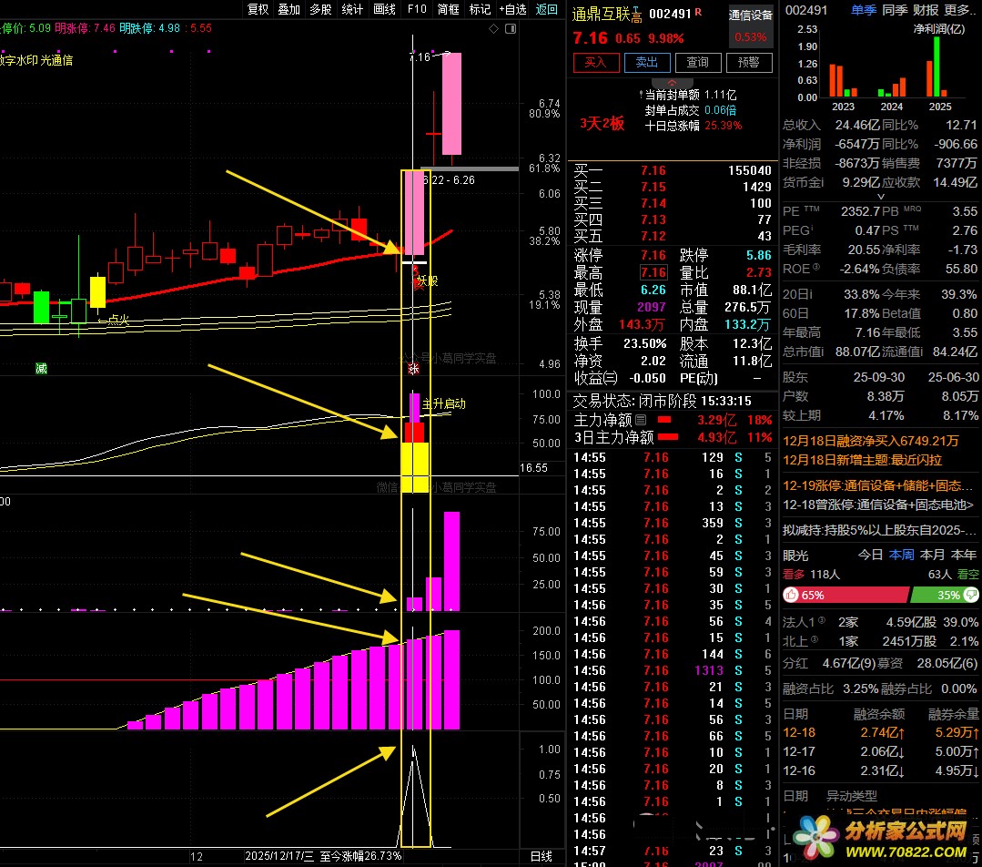Open the 复权 menu
Image resolution: width=982 pixels, height=867 pixels.
click(x=258, y=9)
